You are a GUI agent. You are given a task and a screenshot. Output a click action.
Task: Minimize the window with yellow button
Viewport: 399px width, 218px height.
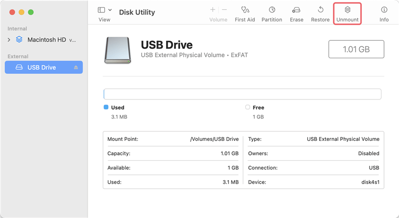(x=21, y=12)
